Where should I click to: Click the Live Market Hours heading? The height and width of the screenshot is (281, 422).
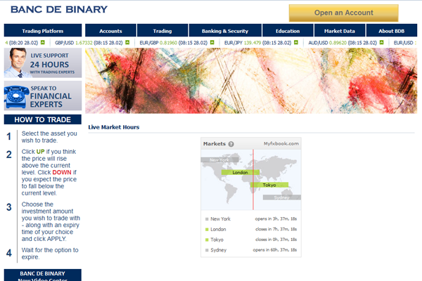click(114, 127)
